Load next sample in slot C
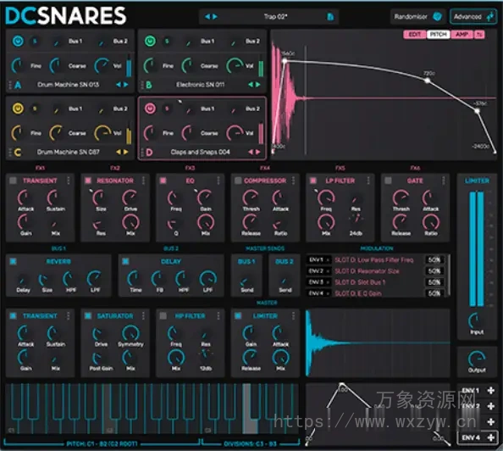 pos(126,152)
